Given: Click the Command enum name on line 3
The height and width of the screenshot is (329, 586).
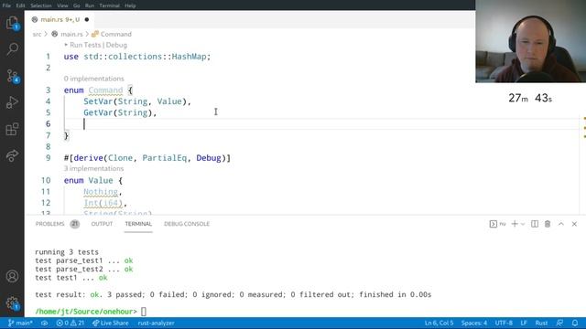Looking at the screenshot, I should 105,90.
